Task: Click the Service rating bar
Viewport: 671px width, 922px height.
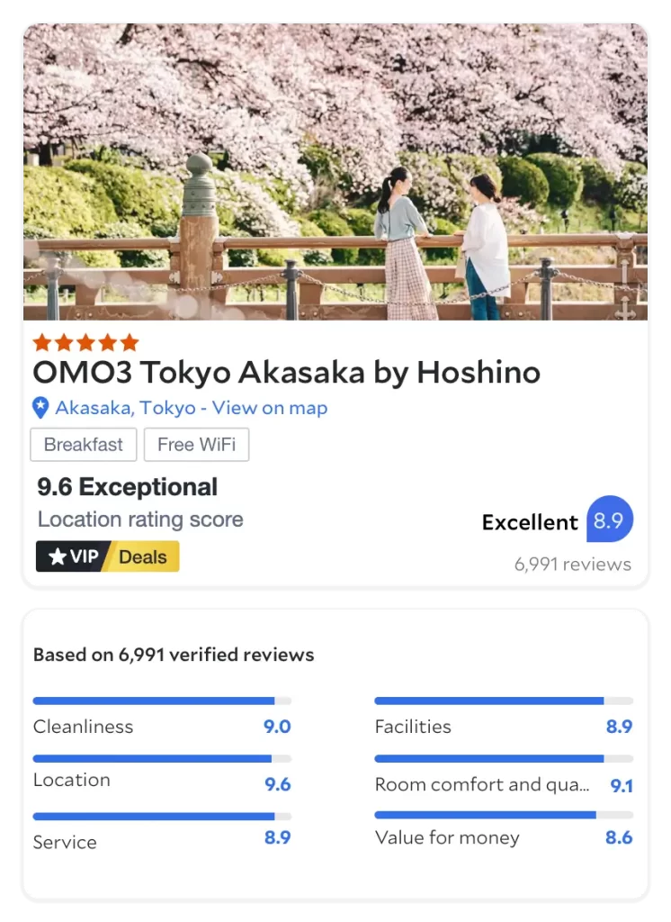Action: [162, 817]
